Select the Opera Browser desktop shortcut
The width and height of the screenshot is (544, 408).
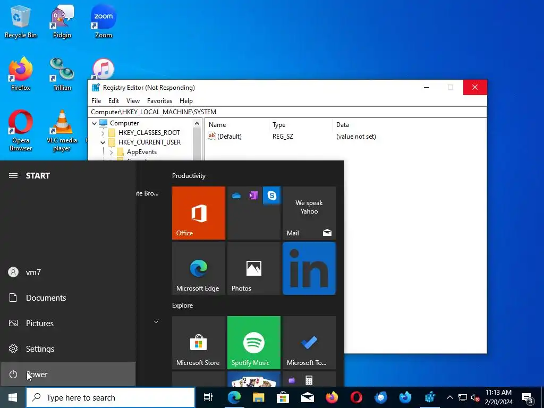[x=21, y=131]
